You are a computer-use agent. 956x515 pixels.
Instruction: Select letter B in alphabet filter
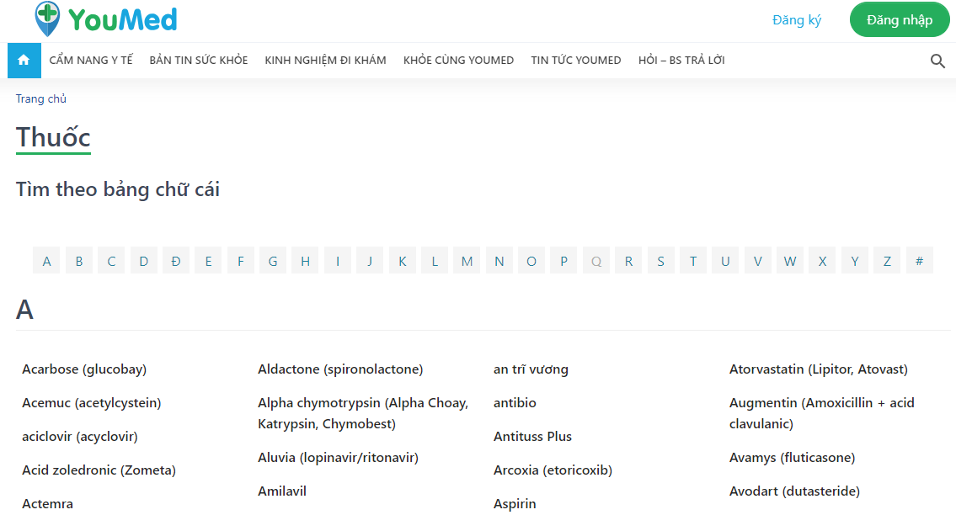pyautogui.click(x=78, y=261)
